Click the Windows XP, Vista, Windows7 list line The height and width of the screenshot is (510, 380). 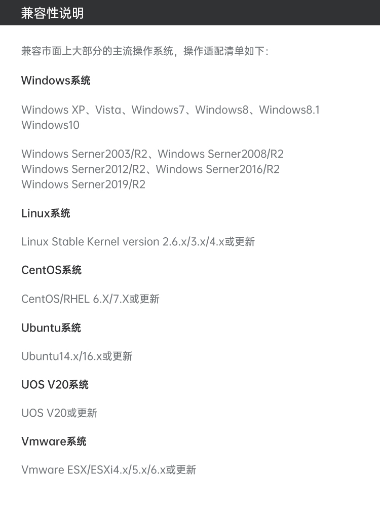click(171, 110)
